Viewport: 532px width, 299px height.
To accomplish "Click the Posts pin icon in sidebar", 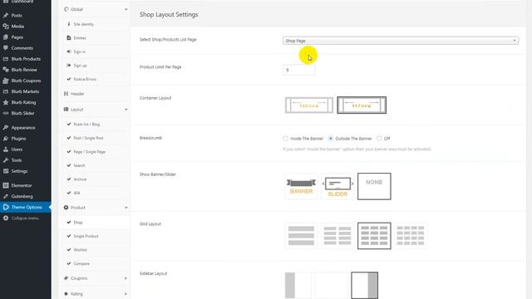I will click(6, 15).
